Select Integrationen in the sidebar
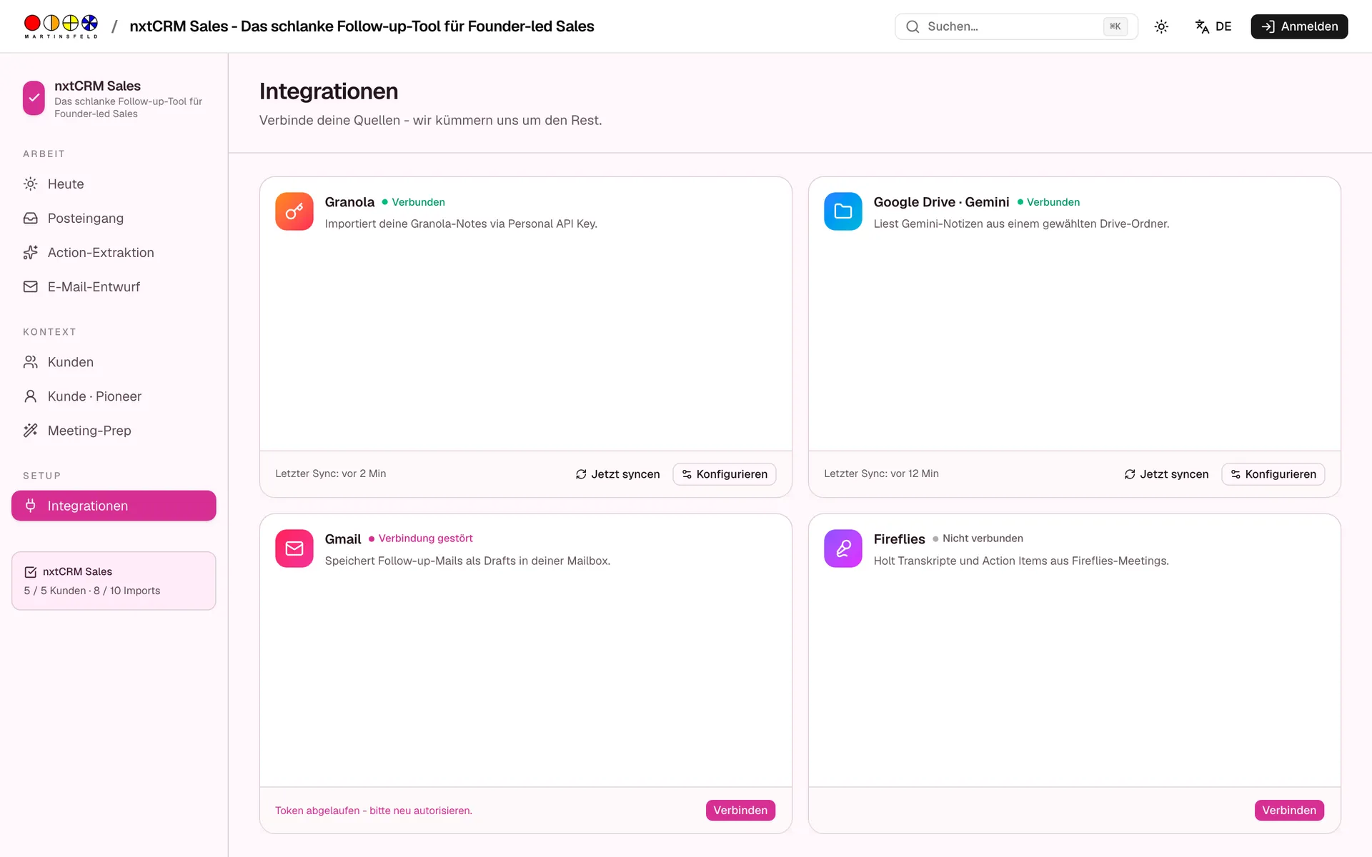The width and height of the screenshot is (1372, 857). 114,506
